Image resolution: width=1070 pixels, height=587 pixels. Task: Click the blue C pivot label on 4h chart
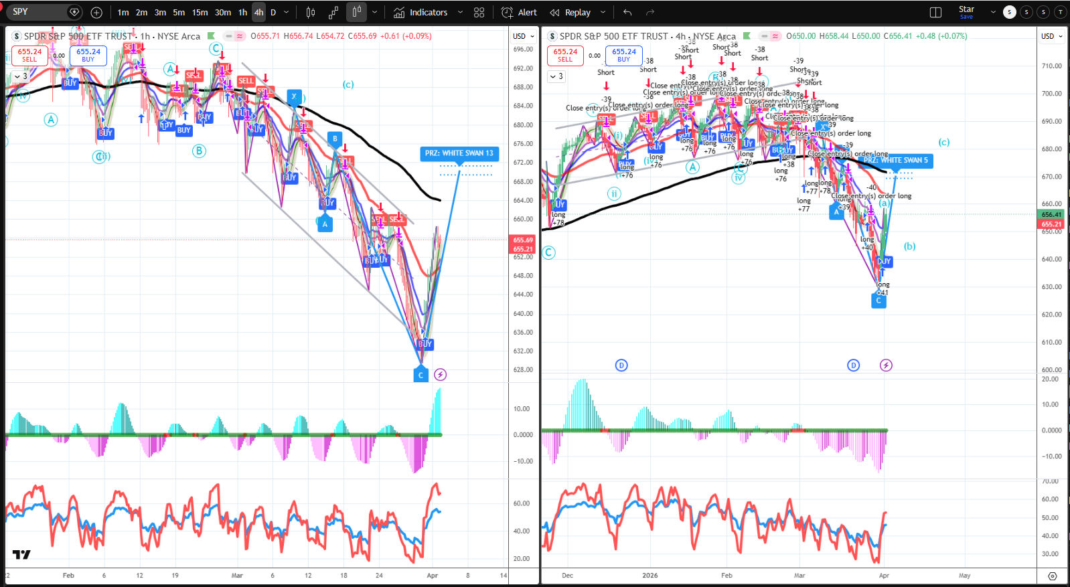coord(878,301)
